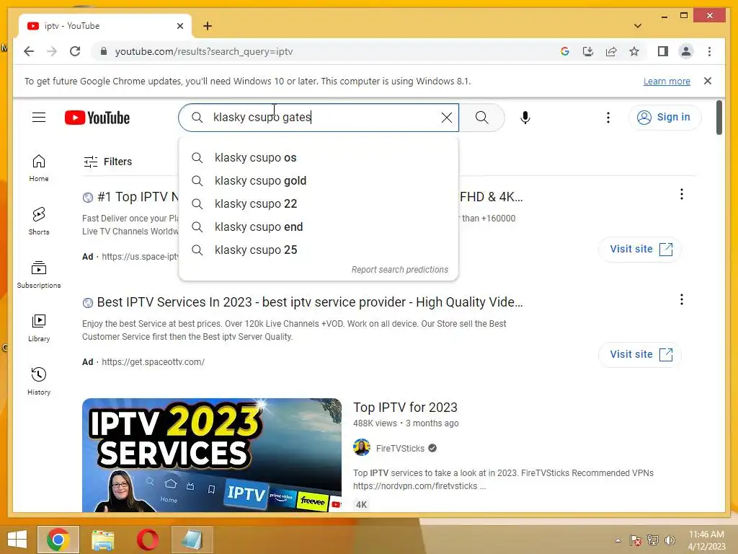The width and height of the screenshot is (738, 554).
Task: Open a new tab with the plus button
Action: [x=208, y=26]
